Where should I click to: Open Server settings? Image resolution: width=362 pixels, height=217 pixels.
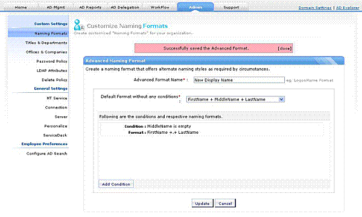click(x=61, y=117)
